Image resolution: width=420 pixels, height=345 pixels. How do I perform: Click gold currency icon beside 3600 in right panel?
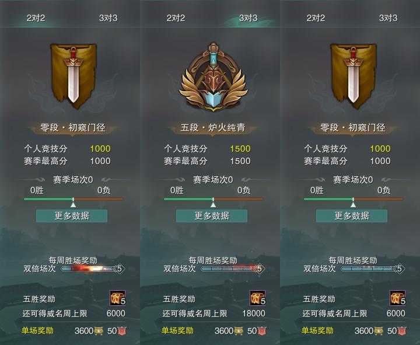pos(379,331)
